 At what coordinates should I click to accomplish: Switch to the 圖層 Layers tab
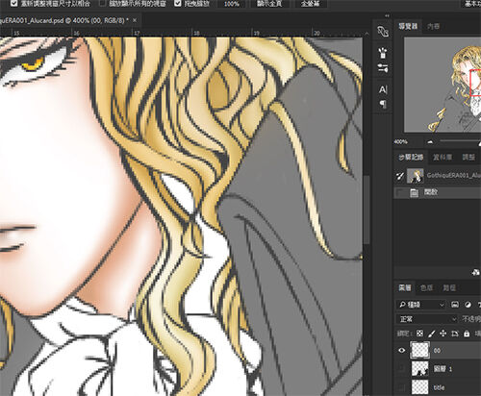tap(405, 287)
